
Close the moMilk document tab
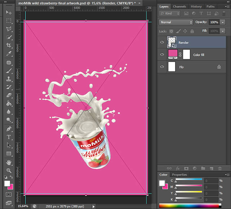point(139,3)
